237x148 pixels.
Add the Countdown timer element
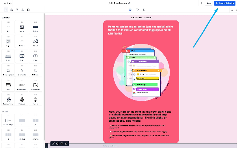pos(8,99)
